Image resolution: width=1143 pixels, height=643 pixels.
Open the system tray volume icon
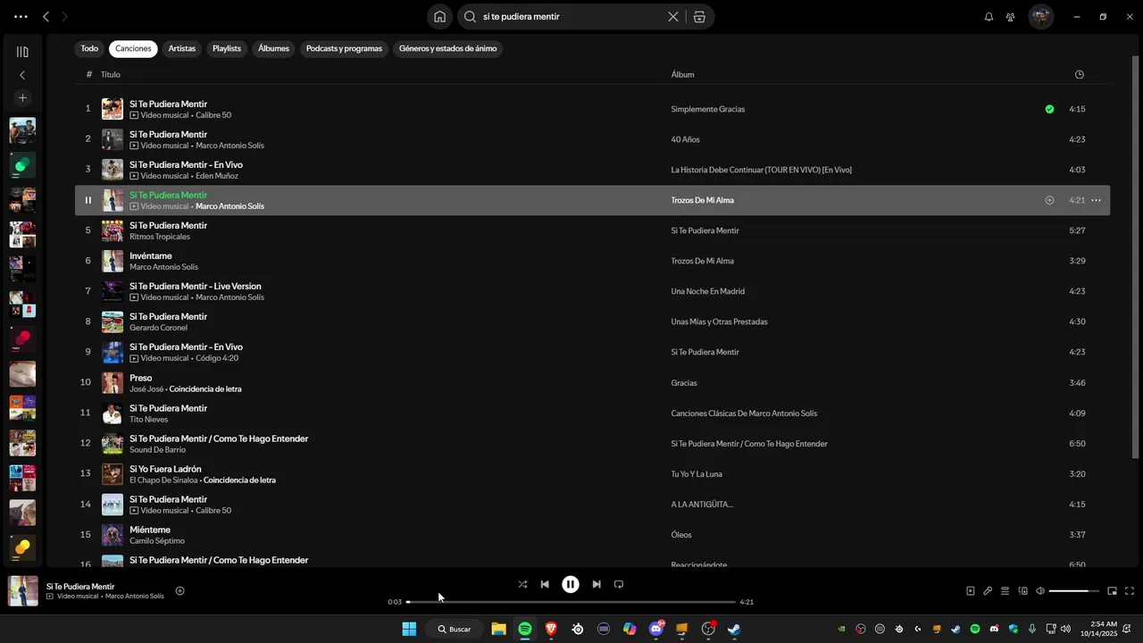click(1065, 629)
